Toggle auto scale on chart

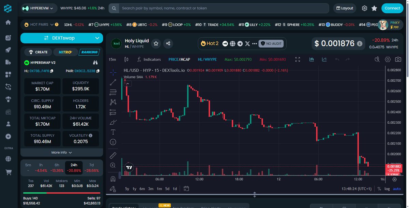[x=397, y=189]
